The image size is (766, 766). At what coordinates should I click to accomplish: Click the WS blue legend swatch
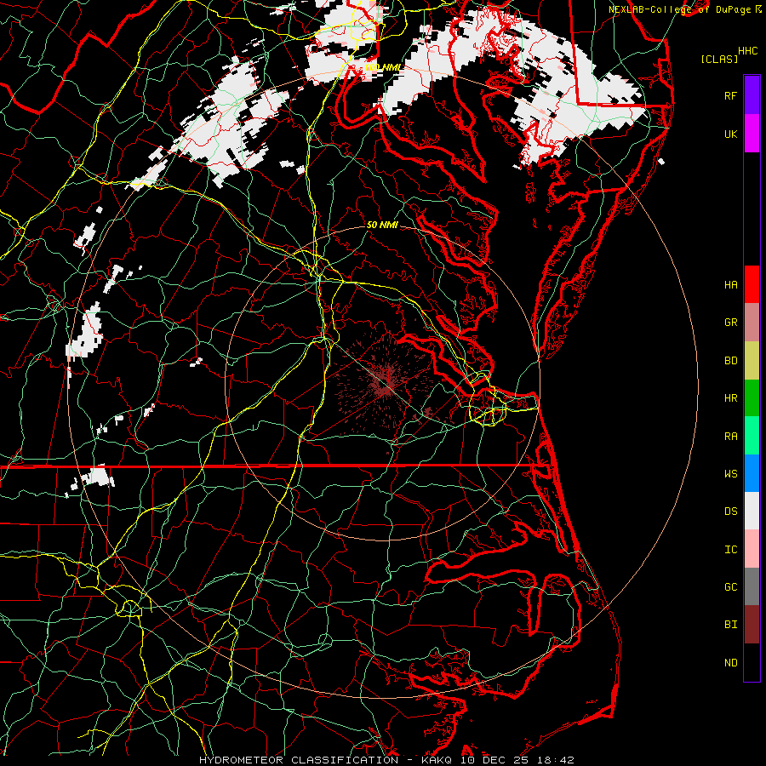pyautogui.click(x=752, y=473)
